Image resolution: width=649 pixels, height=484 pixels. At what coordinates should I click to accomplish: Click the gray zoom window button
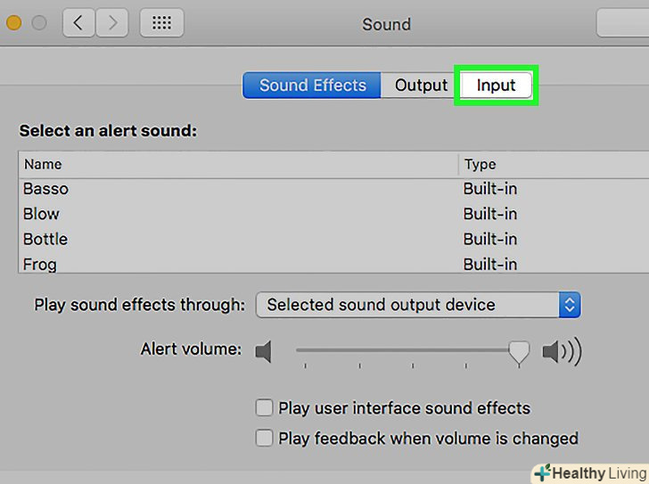pyautogui.click(x=38, y=24)
